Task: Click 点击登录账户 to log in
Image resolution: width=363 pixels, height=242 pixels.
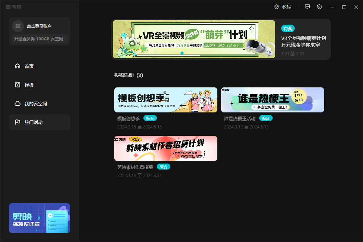Action: [x=39, y=26]
